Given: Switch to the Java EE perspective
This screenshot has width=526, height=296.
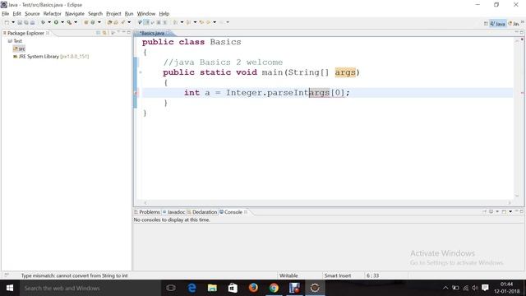Looking at the screenshot, I should click(x=514, y=24).
